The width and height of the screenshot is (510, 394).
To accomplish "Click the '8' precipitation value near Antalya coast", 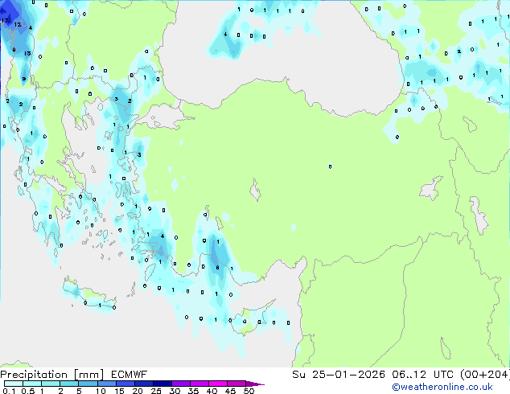I will [218, 268].
